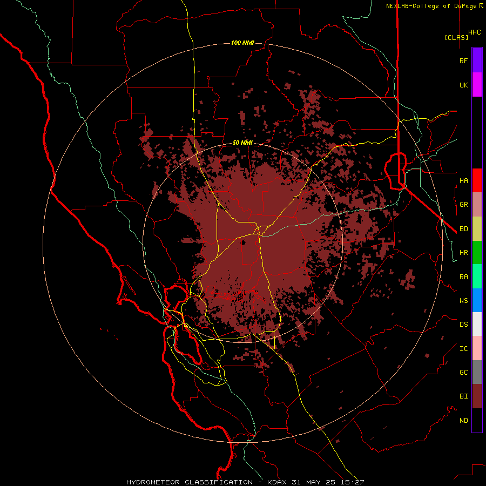
Task: Click the 100 NMI range ring label
Action: click(242, 43)
